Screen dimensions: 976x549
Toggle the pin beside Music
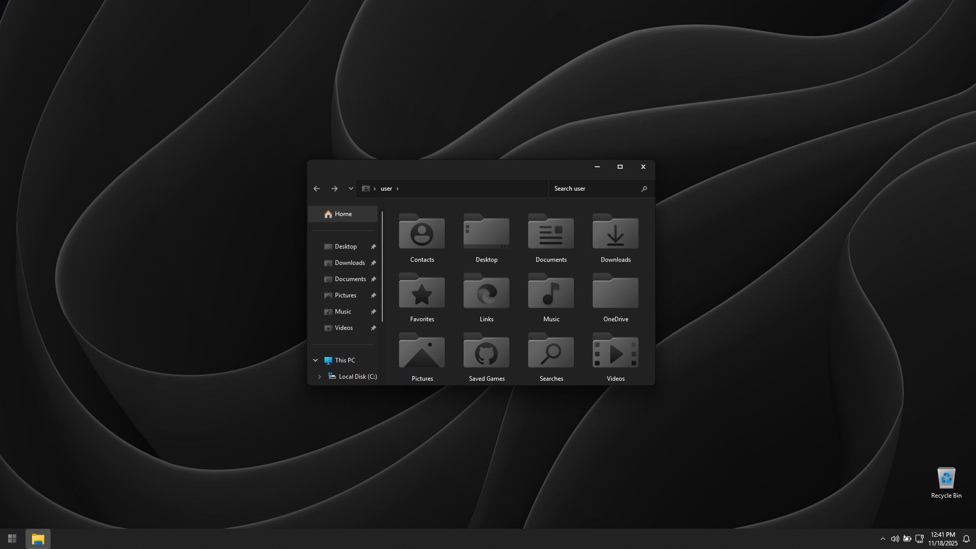tap(373, 312)
